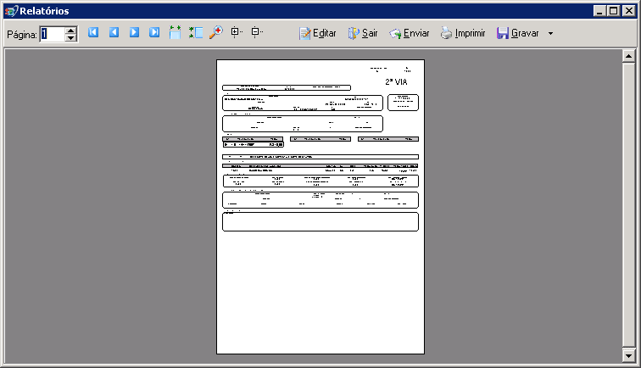Save the report with Gravar
Image resolution: width=641 pixels, height=368 pixels.
pyautogui.click(x=517, y=33)
